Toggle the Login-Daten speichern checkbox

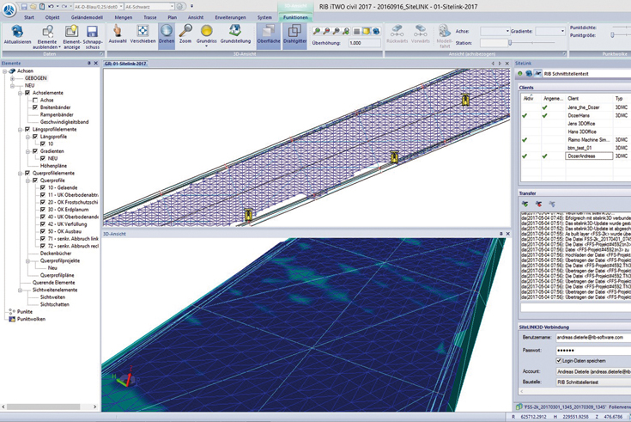(560, 361)
